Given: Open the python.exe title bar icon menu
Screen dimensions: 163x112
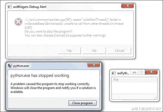Looking at the screenshot, I should 10,66.
